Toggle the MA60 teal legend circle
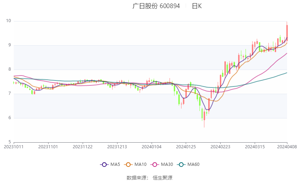This screenshot has height=182, width=299. 181,164
